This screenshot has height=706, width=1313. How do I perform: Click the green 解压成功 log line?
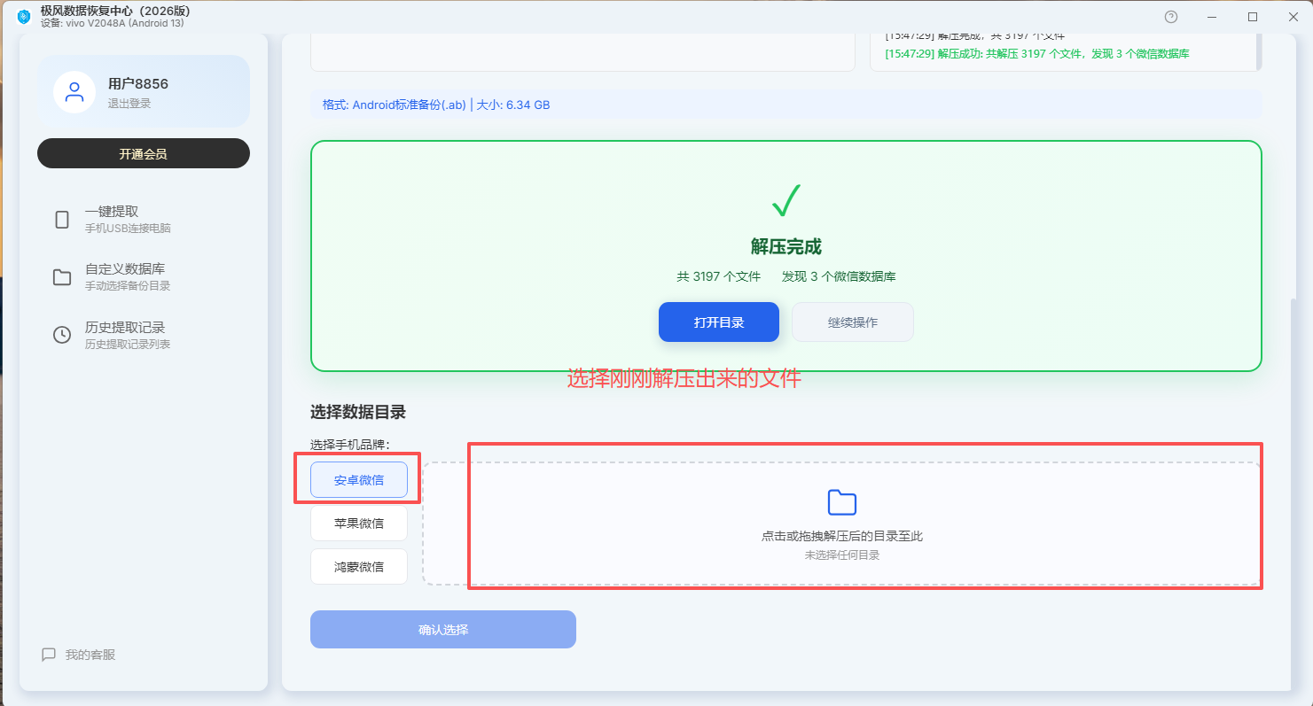click(x=1037, y=54)
